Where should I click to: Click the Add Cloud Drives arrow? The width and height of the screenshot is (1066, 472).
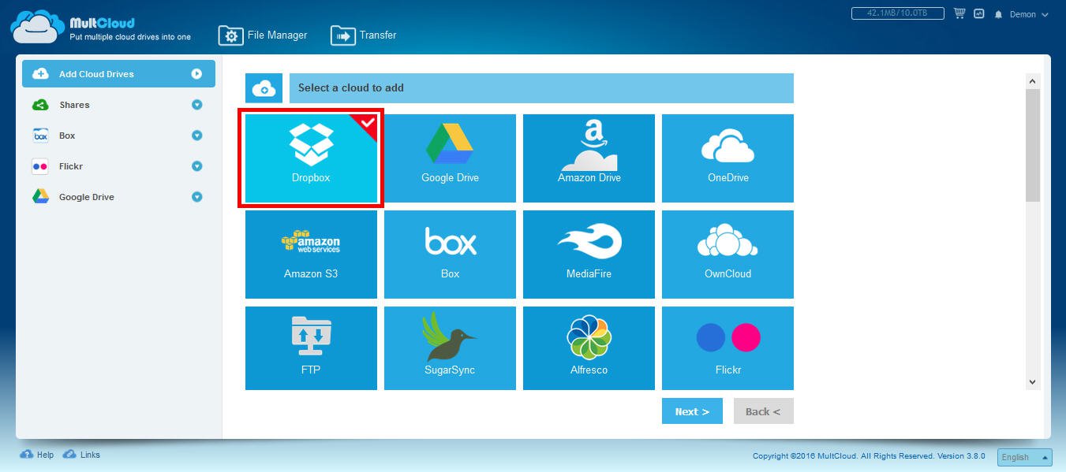click(197, 74)
